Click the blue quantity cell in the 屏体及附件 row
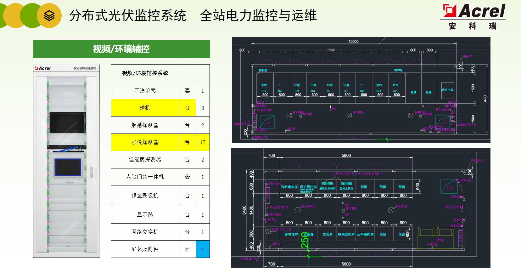This screenshot has width=521, height=273. tap(203, 249)
